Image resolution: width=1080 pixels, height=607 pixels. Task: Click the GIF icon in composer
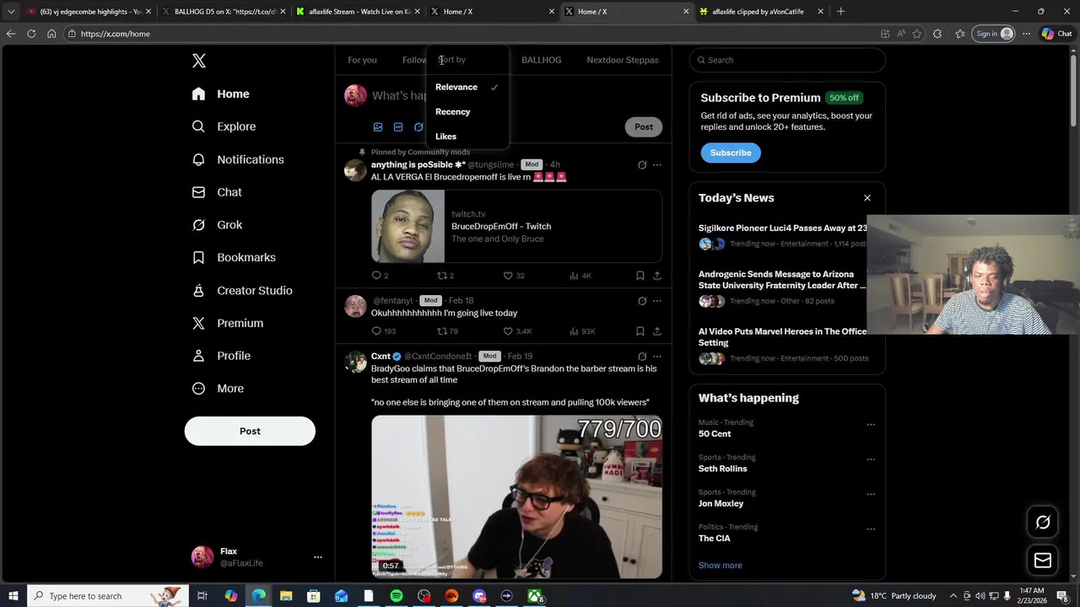(398, 127)
